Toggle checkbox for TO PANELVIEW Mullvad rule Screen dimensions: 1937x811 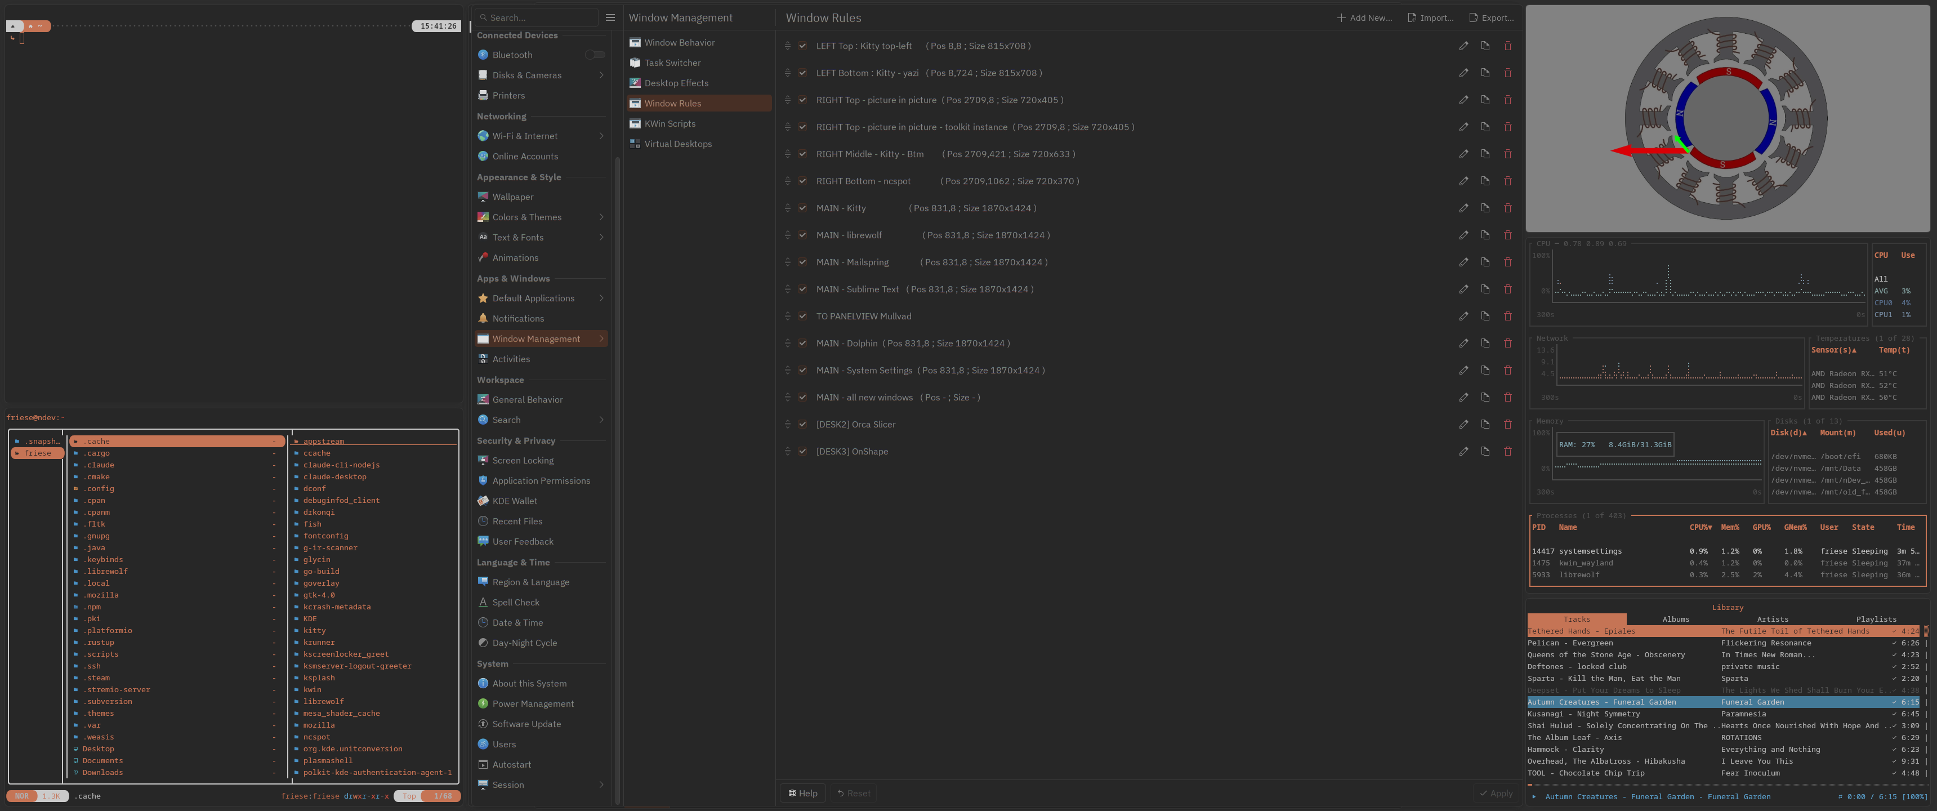pos(802,317)
